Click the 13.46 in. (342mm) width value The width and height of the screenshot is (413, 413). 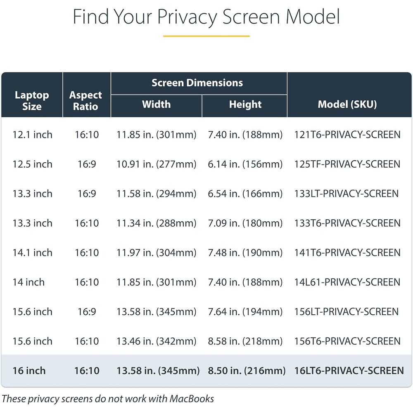[157, 341]
